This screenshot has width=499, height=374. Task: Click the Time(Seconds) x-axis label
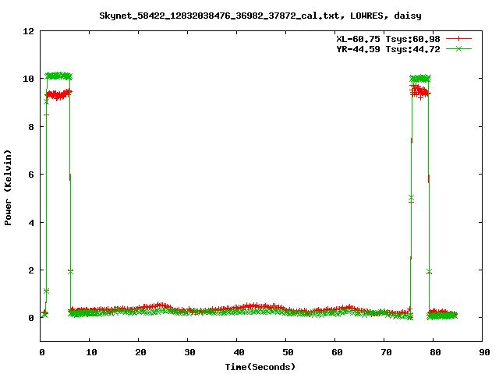click(x=260, y=367)
